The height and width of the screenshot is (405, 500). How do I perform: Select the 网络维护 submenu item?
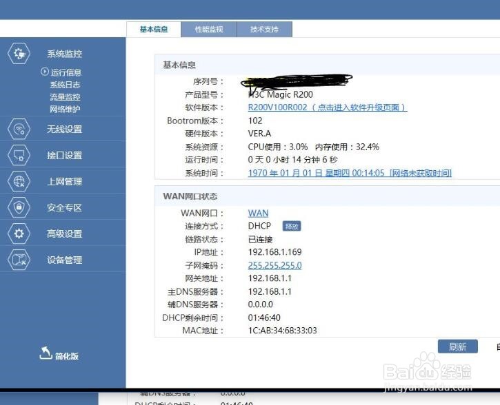click(x=65, y=110)
